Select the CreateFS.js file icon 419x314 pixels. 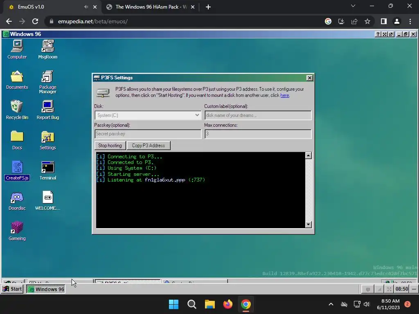click(x=17, y=170)
